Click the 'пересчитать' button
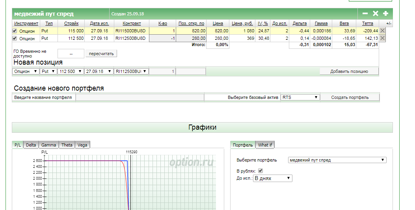 [101, 53]
